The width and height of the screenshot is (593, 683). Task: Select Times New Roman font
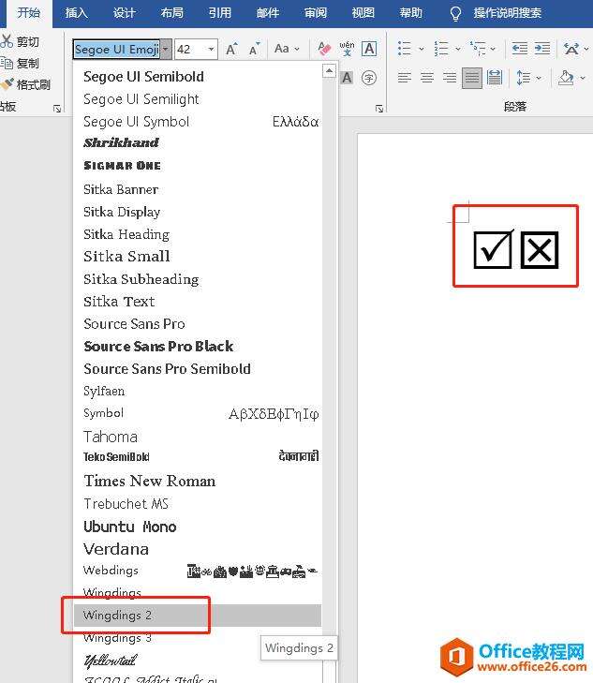click(198, 481)
